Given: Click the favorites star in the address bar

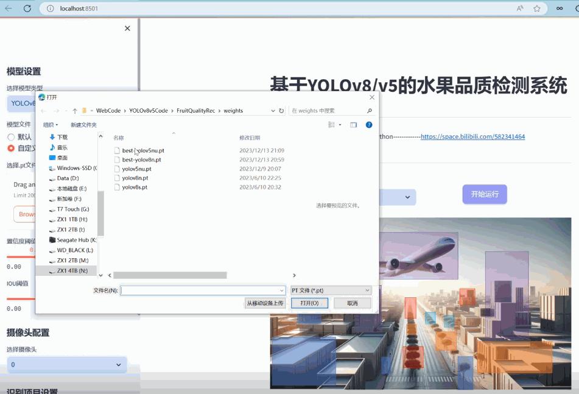Looking at the screenshot, I should pos(537,8).
